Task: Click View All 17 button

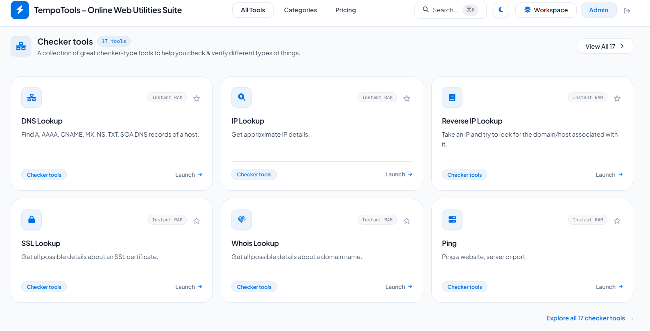Action: [x=605, y=46]
